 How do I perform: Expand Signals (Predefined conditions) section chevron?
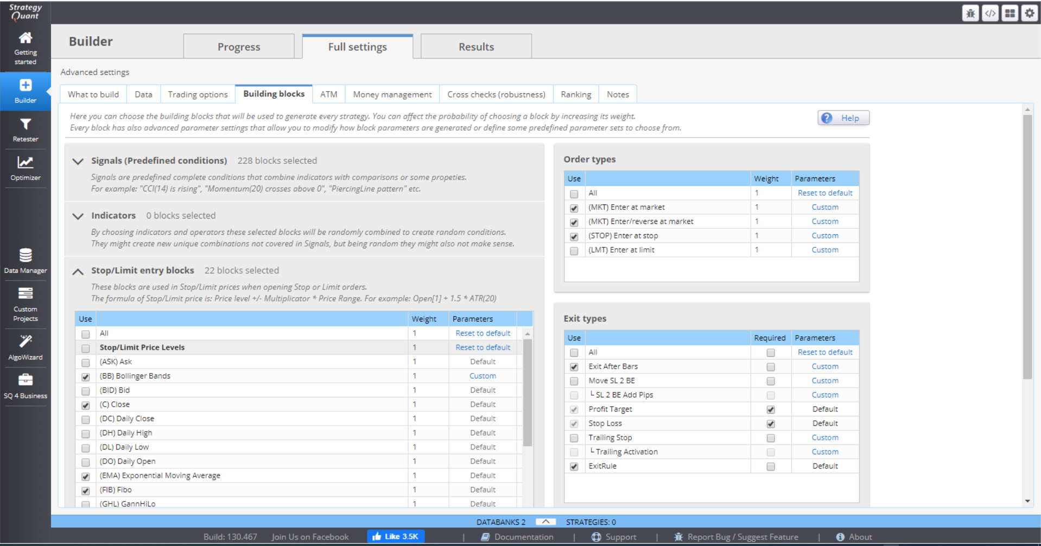tap(78, 161)
